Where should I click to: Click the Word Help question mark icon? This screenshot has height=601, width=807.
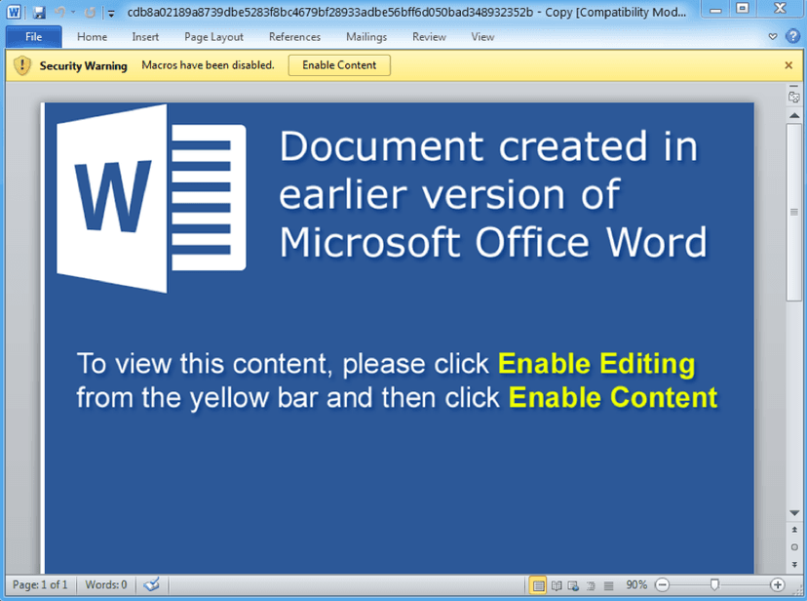click(x=792, y=36)
